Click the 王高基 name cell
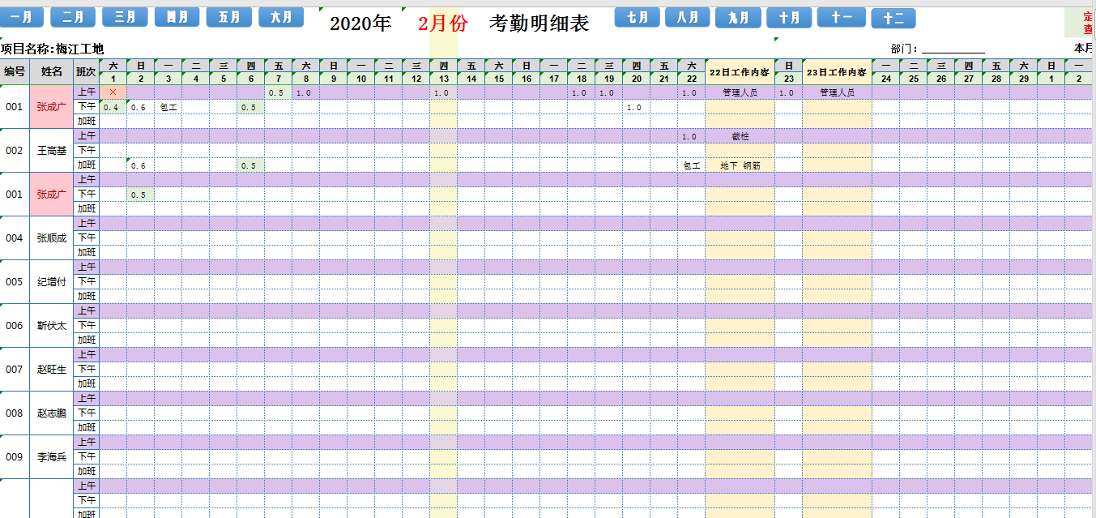1096x518 pixels. pos(51,150)
